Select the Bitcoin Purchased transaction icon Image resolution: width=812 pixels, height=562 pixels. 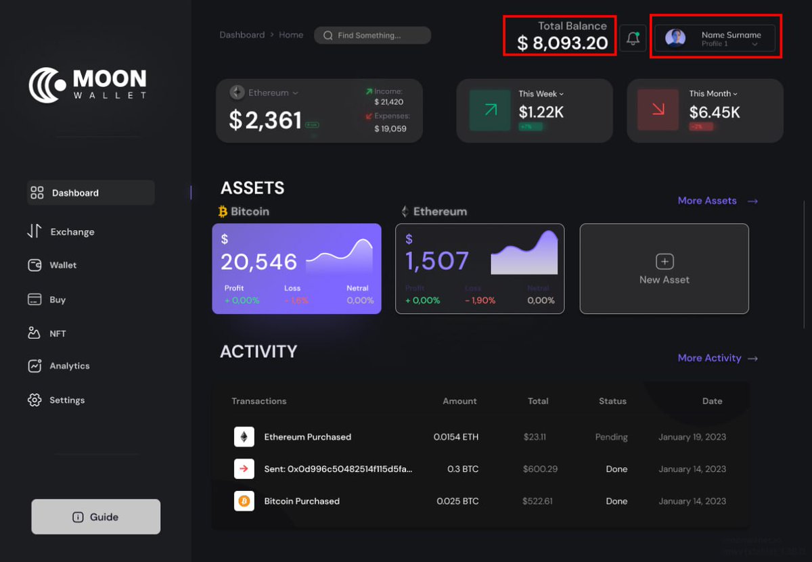[x=244, y=500]
